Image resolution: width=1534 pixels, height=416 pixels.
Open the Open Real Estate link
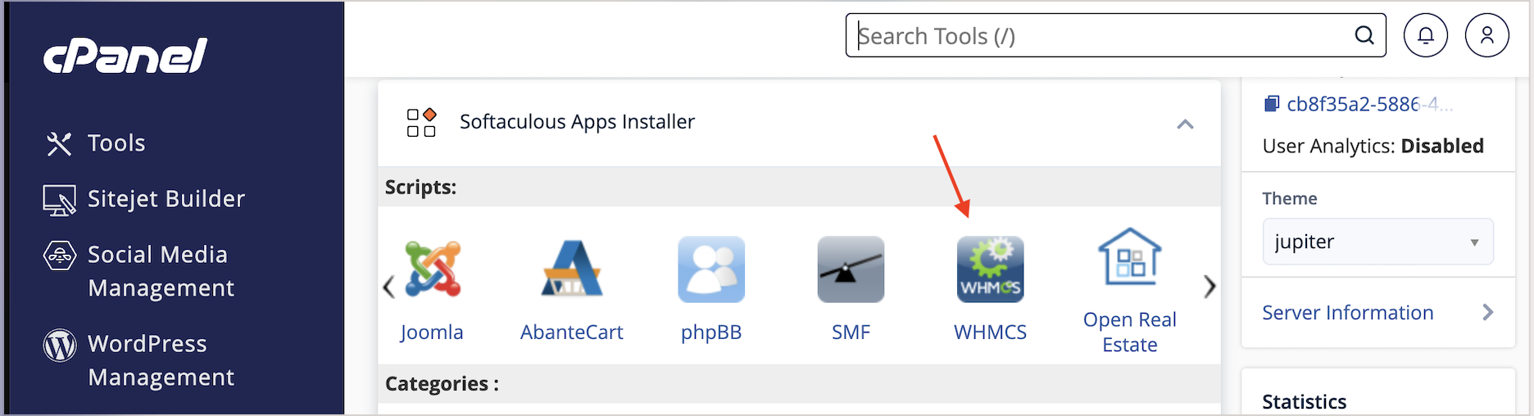point(1130,332)
